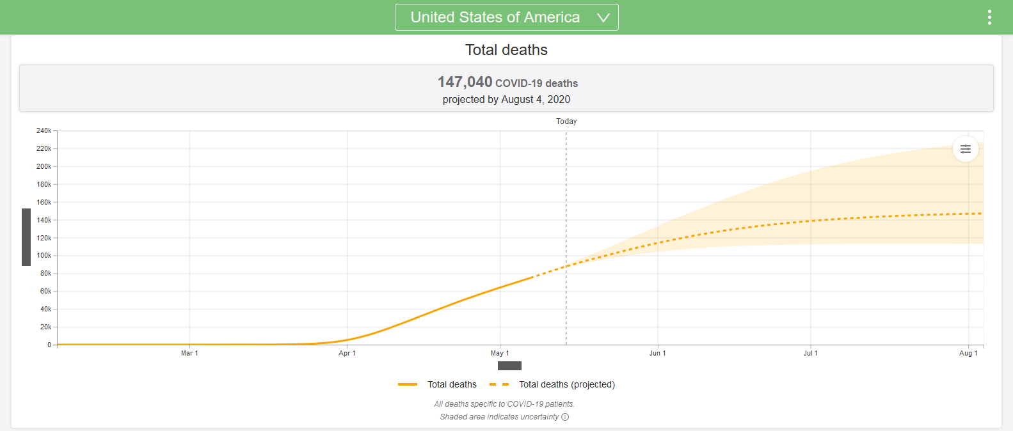Image resolution: width=1013 pixels, height=431 pixels.
Task: Click the 147,040 COVID-19 deaths summary panel
Action: coord(506,88)
